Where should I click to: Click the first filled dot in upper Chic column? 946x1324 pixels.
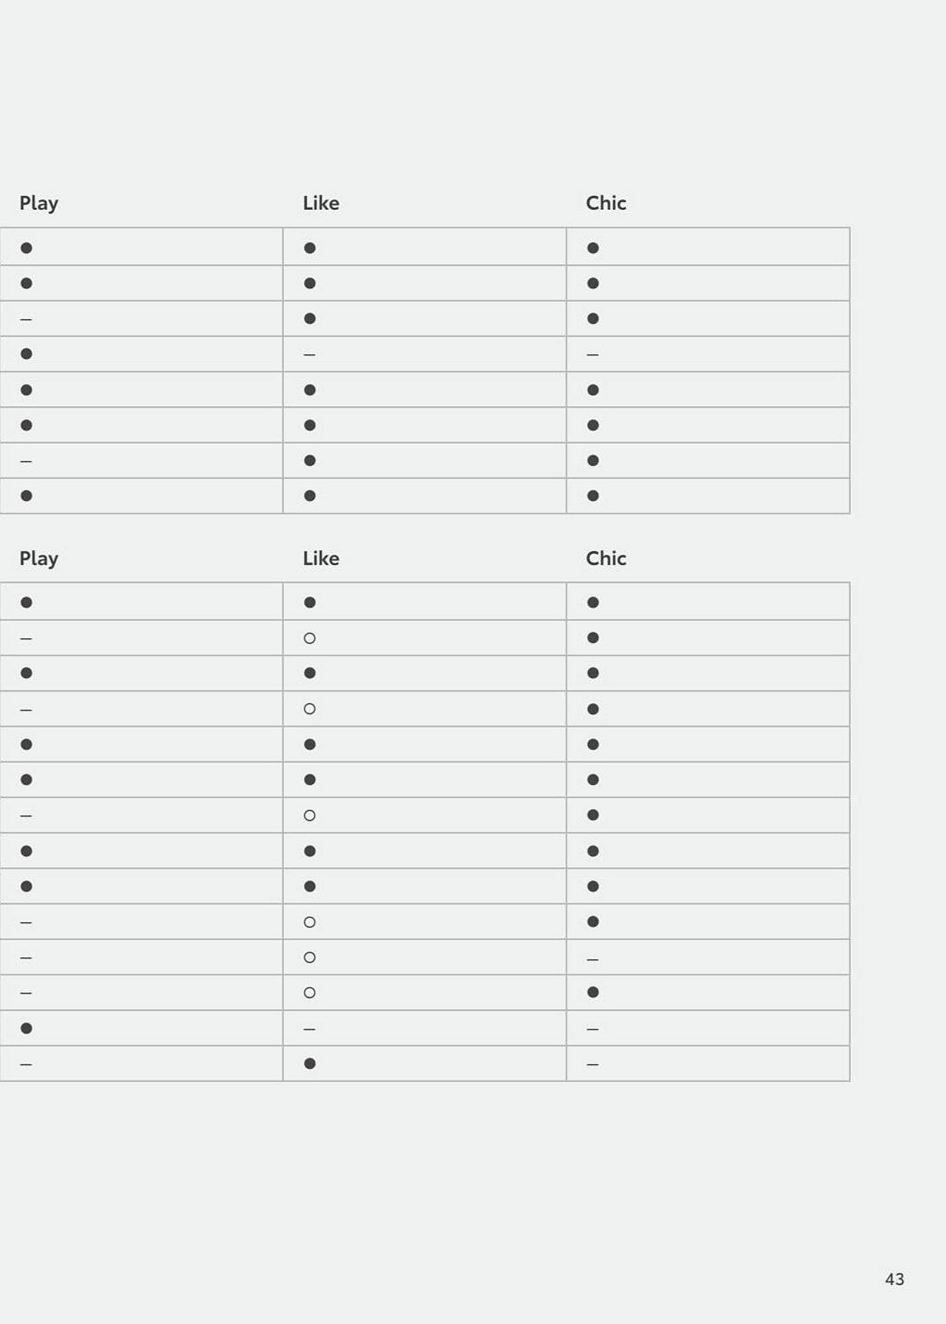[593, 248]
